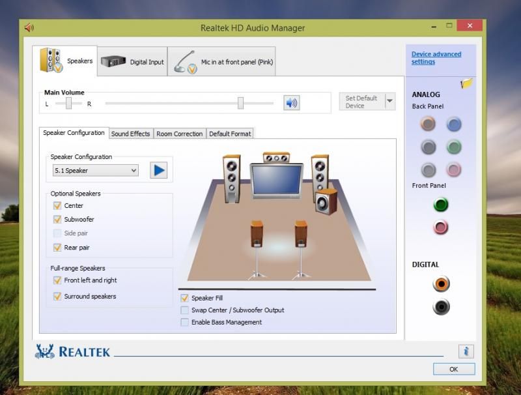Click the orange digital coaxial connector
Screen dimensions: 521x395
pos(442,284)
